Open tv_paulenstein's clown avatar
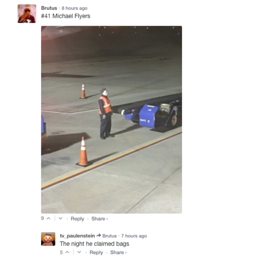 (x=48, y=239)
